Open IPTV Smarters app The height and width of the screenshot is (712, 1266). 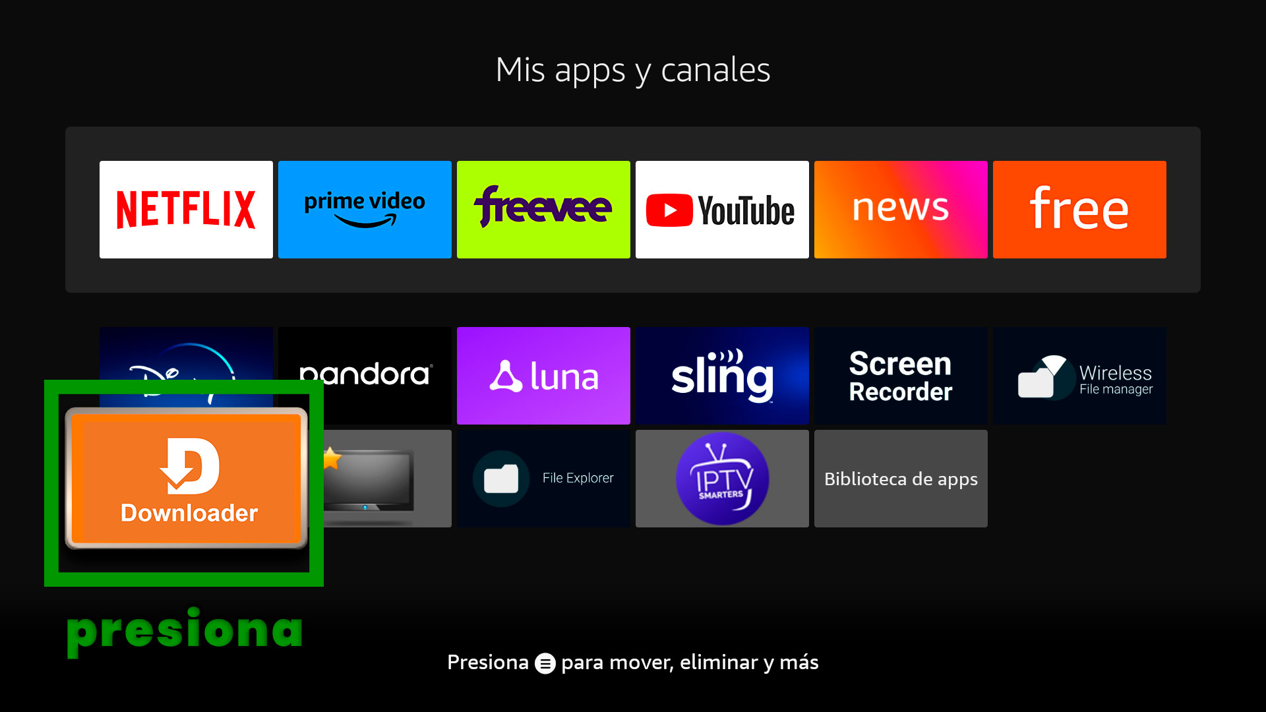click(x=722, y=478)
